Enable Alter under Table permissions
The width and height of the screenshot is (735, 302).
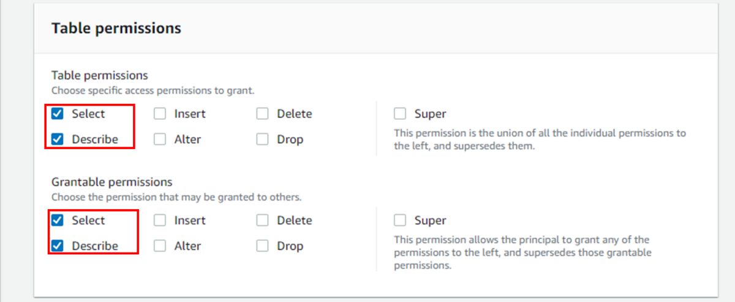pos(160,139)
